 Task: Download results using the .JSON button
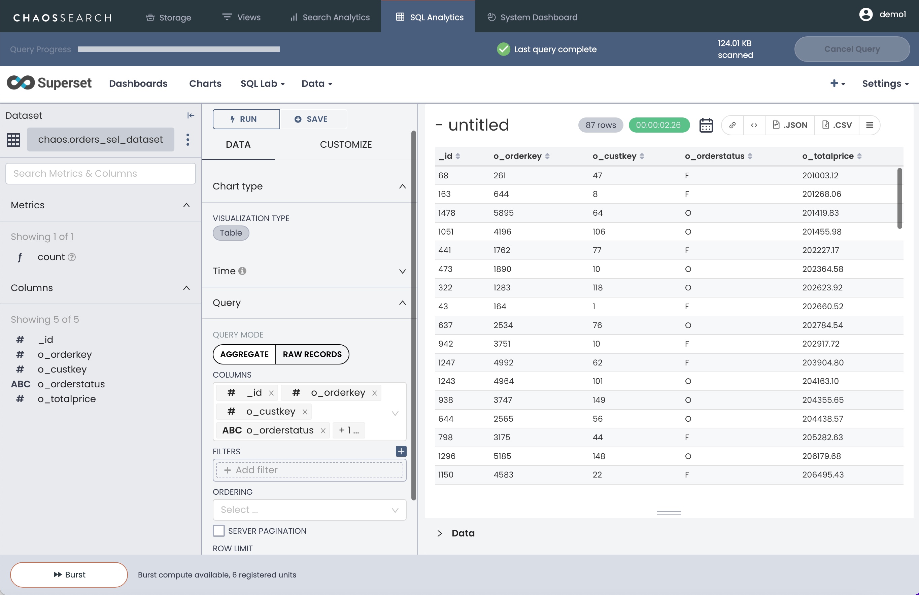[x=790, y=125]
